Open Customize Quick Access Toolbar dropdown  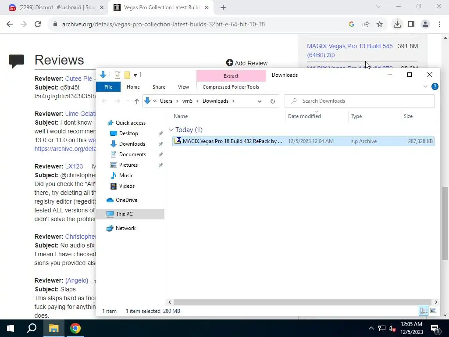pyautogui.click(x=135, y=75)
